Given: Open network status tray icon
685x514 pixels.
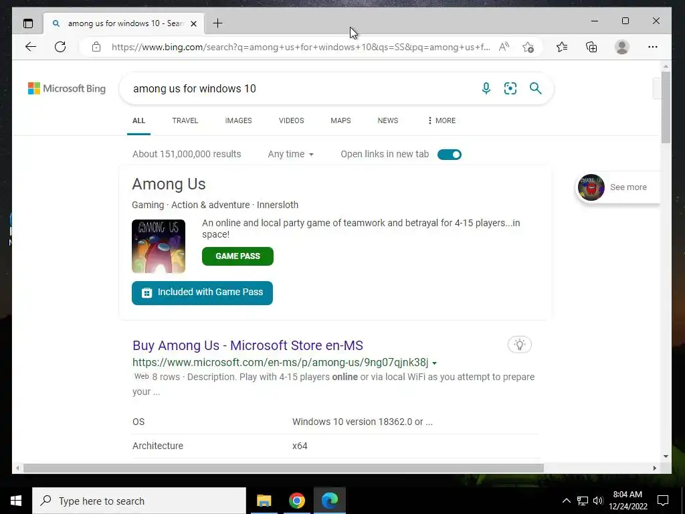Looking at the screenshot, I should tap(583, 501).
